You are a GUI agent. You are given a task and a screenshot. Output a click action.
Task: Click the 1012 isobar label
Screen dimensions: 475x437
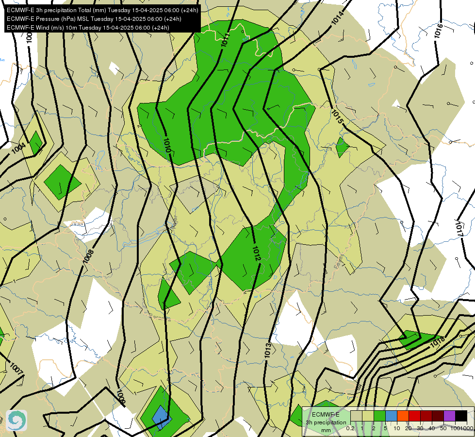[x=256, y=253]
